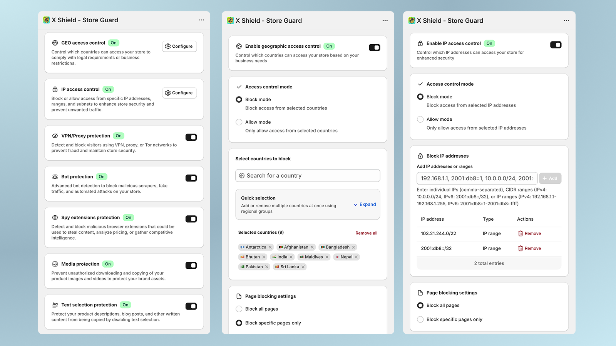Click the Selected countries (9) label
The height and width of the screenshot is (346, 616).
point(261,233)
